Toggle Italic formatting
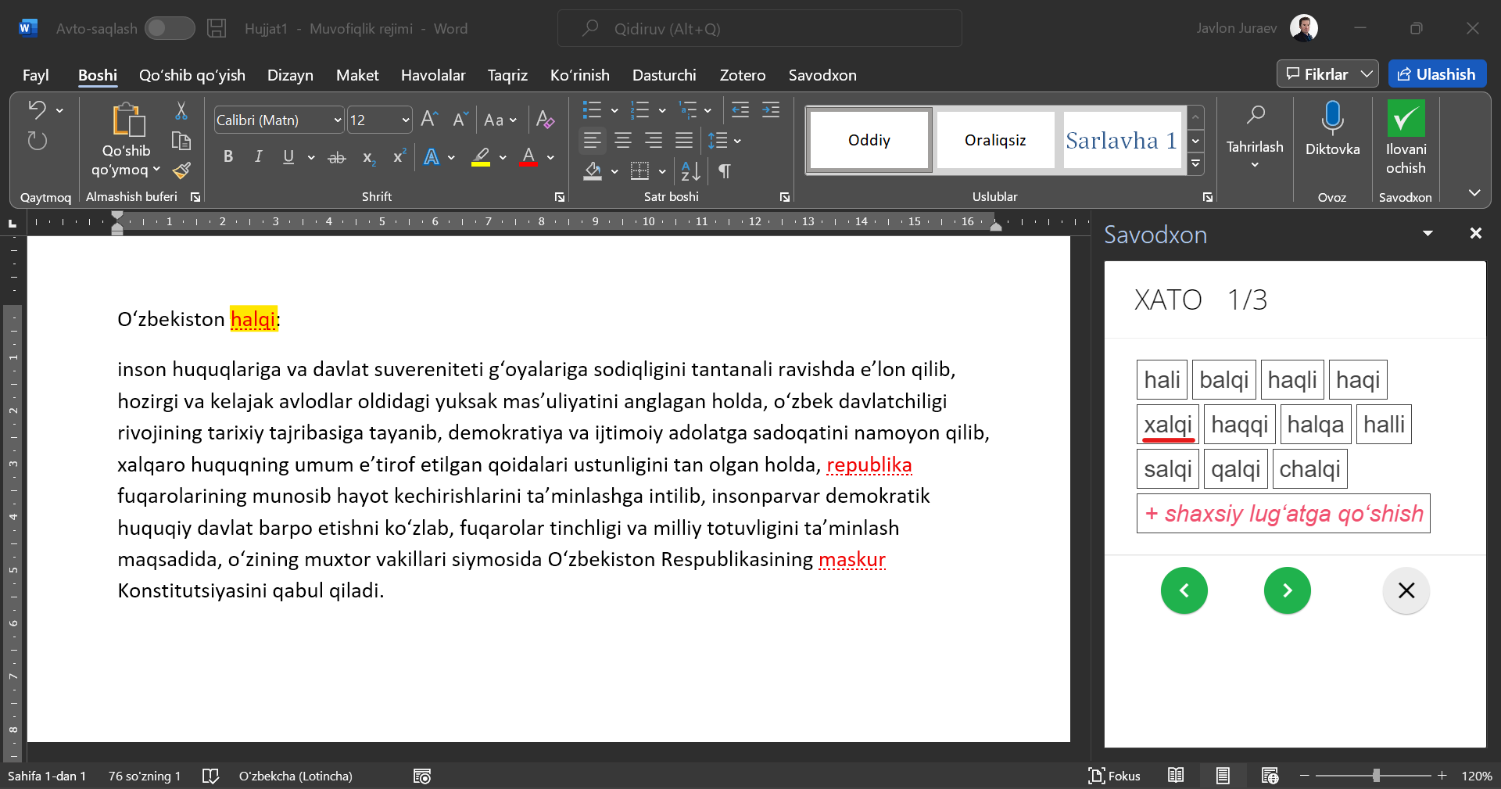Image resolution: width=1501 pixels, height=789 pixels. (258, 157)
